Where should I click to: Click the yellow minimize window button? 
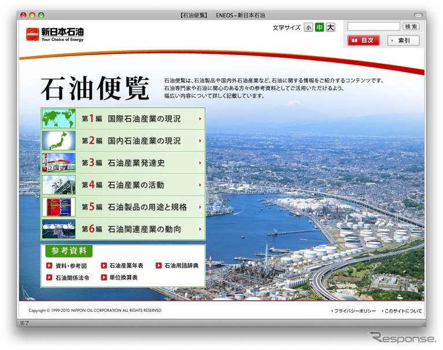[32, 15]
